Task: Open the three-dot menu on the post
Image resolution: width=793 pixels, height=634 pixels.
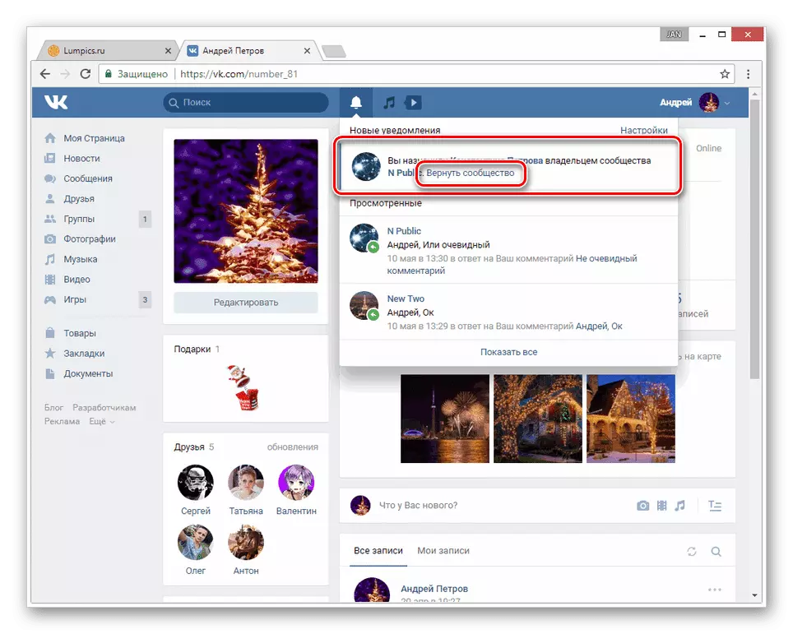Action: tap(713, 590)
